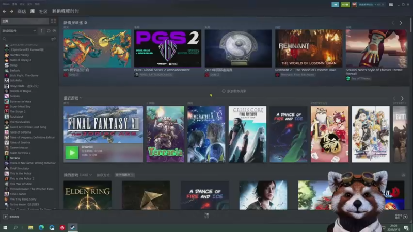
Task: Click the add a game plus icon
Action: point(6,217)
